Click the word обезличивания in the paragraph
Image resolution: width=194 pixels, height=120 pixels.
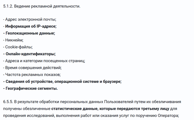pyautogui.click(x=166, y=102)
